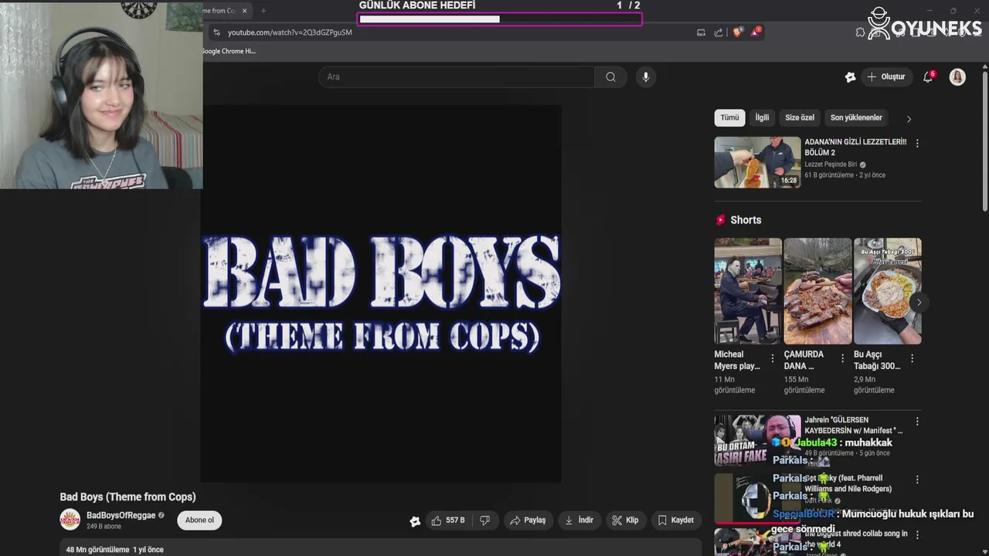Open Çamurda Dana Short thumbnail

point(817,291)
